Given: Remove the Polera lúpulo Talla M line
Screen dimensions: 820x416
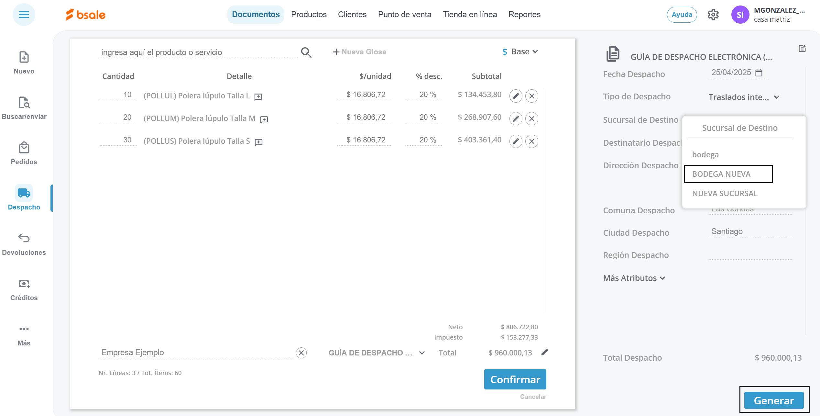Looking at the screenshot, I should point(531,119).
